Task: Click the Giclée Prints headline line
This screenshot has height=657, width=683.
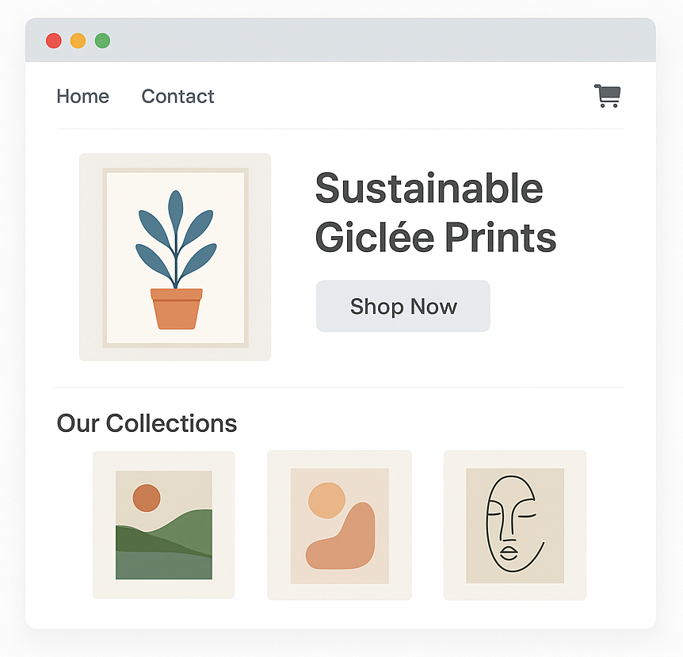Action: point(435,237)
